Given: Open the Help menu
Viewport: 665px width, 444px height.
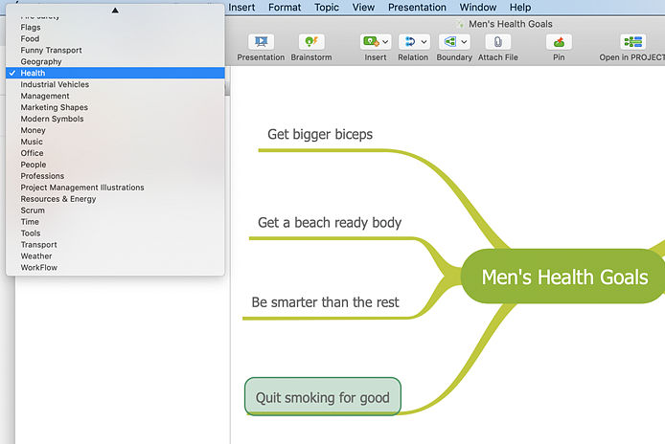Looking at the screenshot, I should click(520, 8).
